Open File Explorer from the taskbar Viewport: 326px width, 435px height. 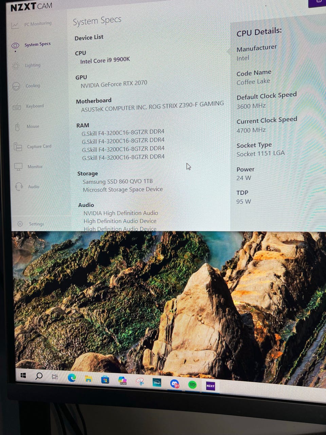[x=88, y=379]
